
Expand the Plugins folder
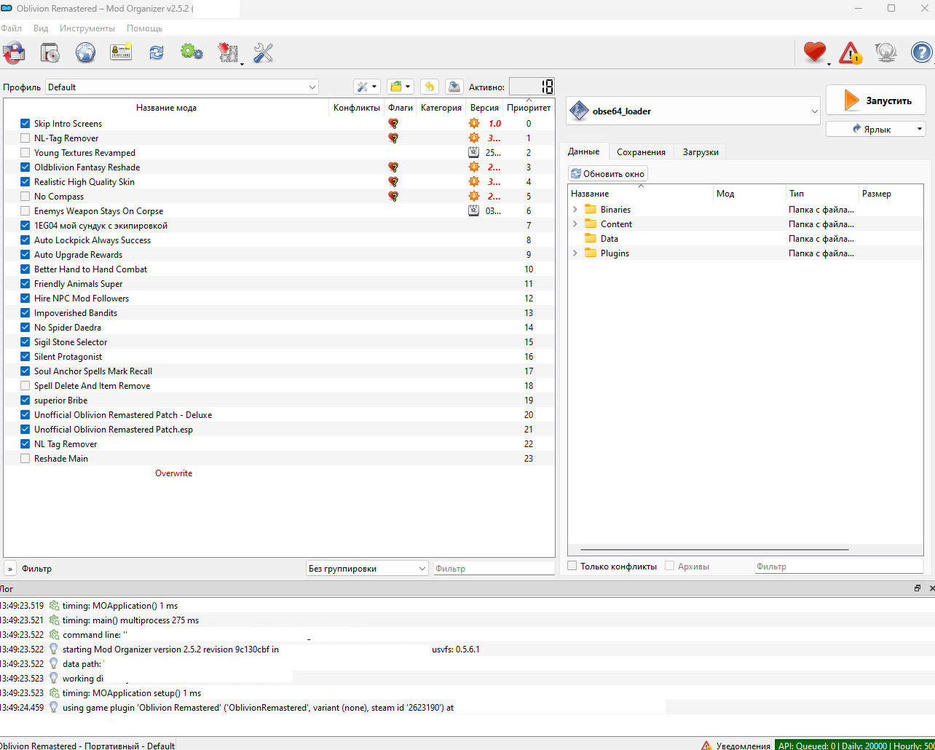tap(575, 253)
